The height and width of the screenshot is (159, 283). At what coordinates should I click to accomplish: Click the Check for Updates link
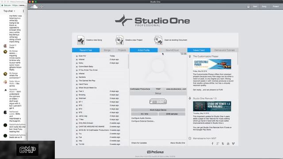point(139,143)
